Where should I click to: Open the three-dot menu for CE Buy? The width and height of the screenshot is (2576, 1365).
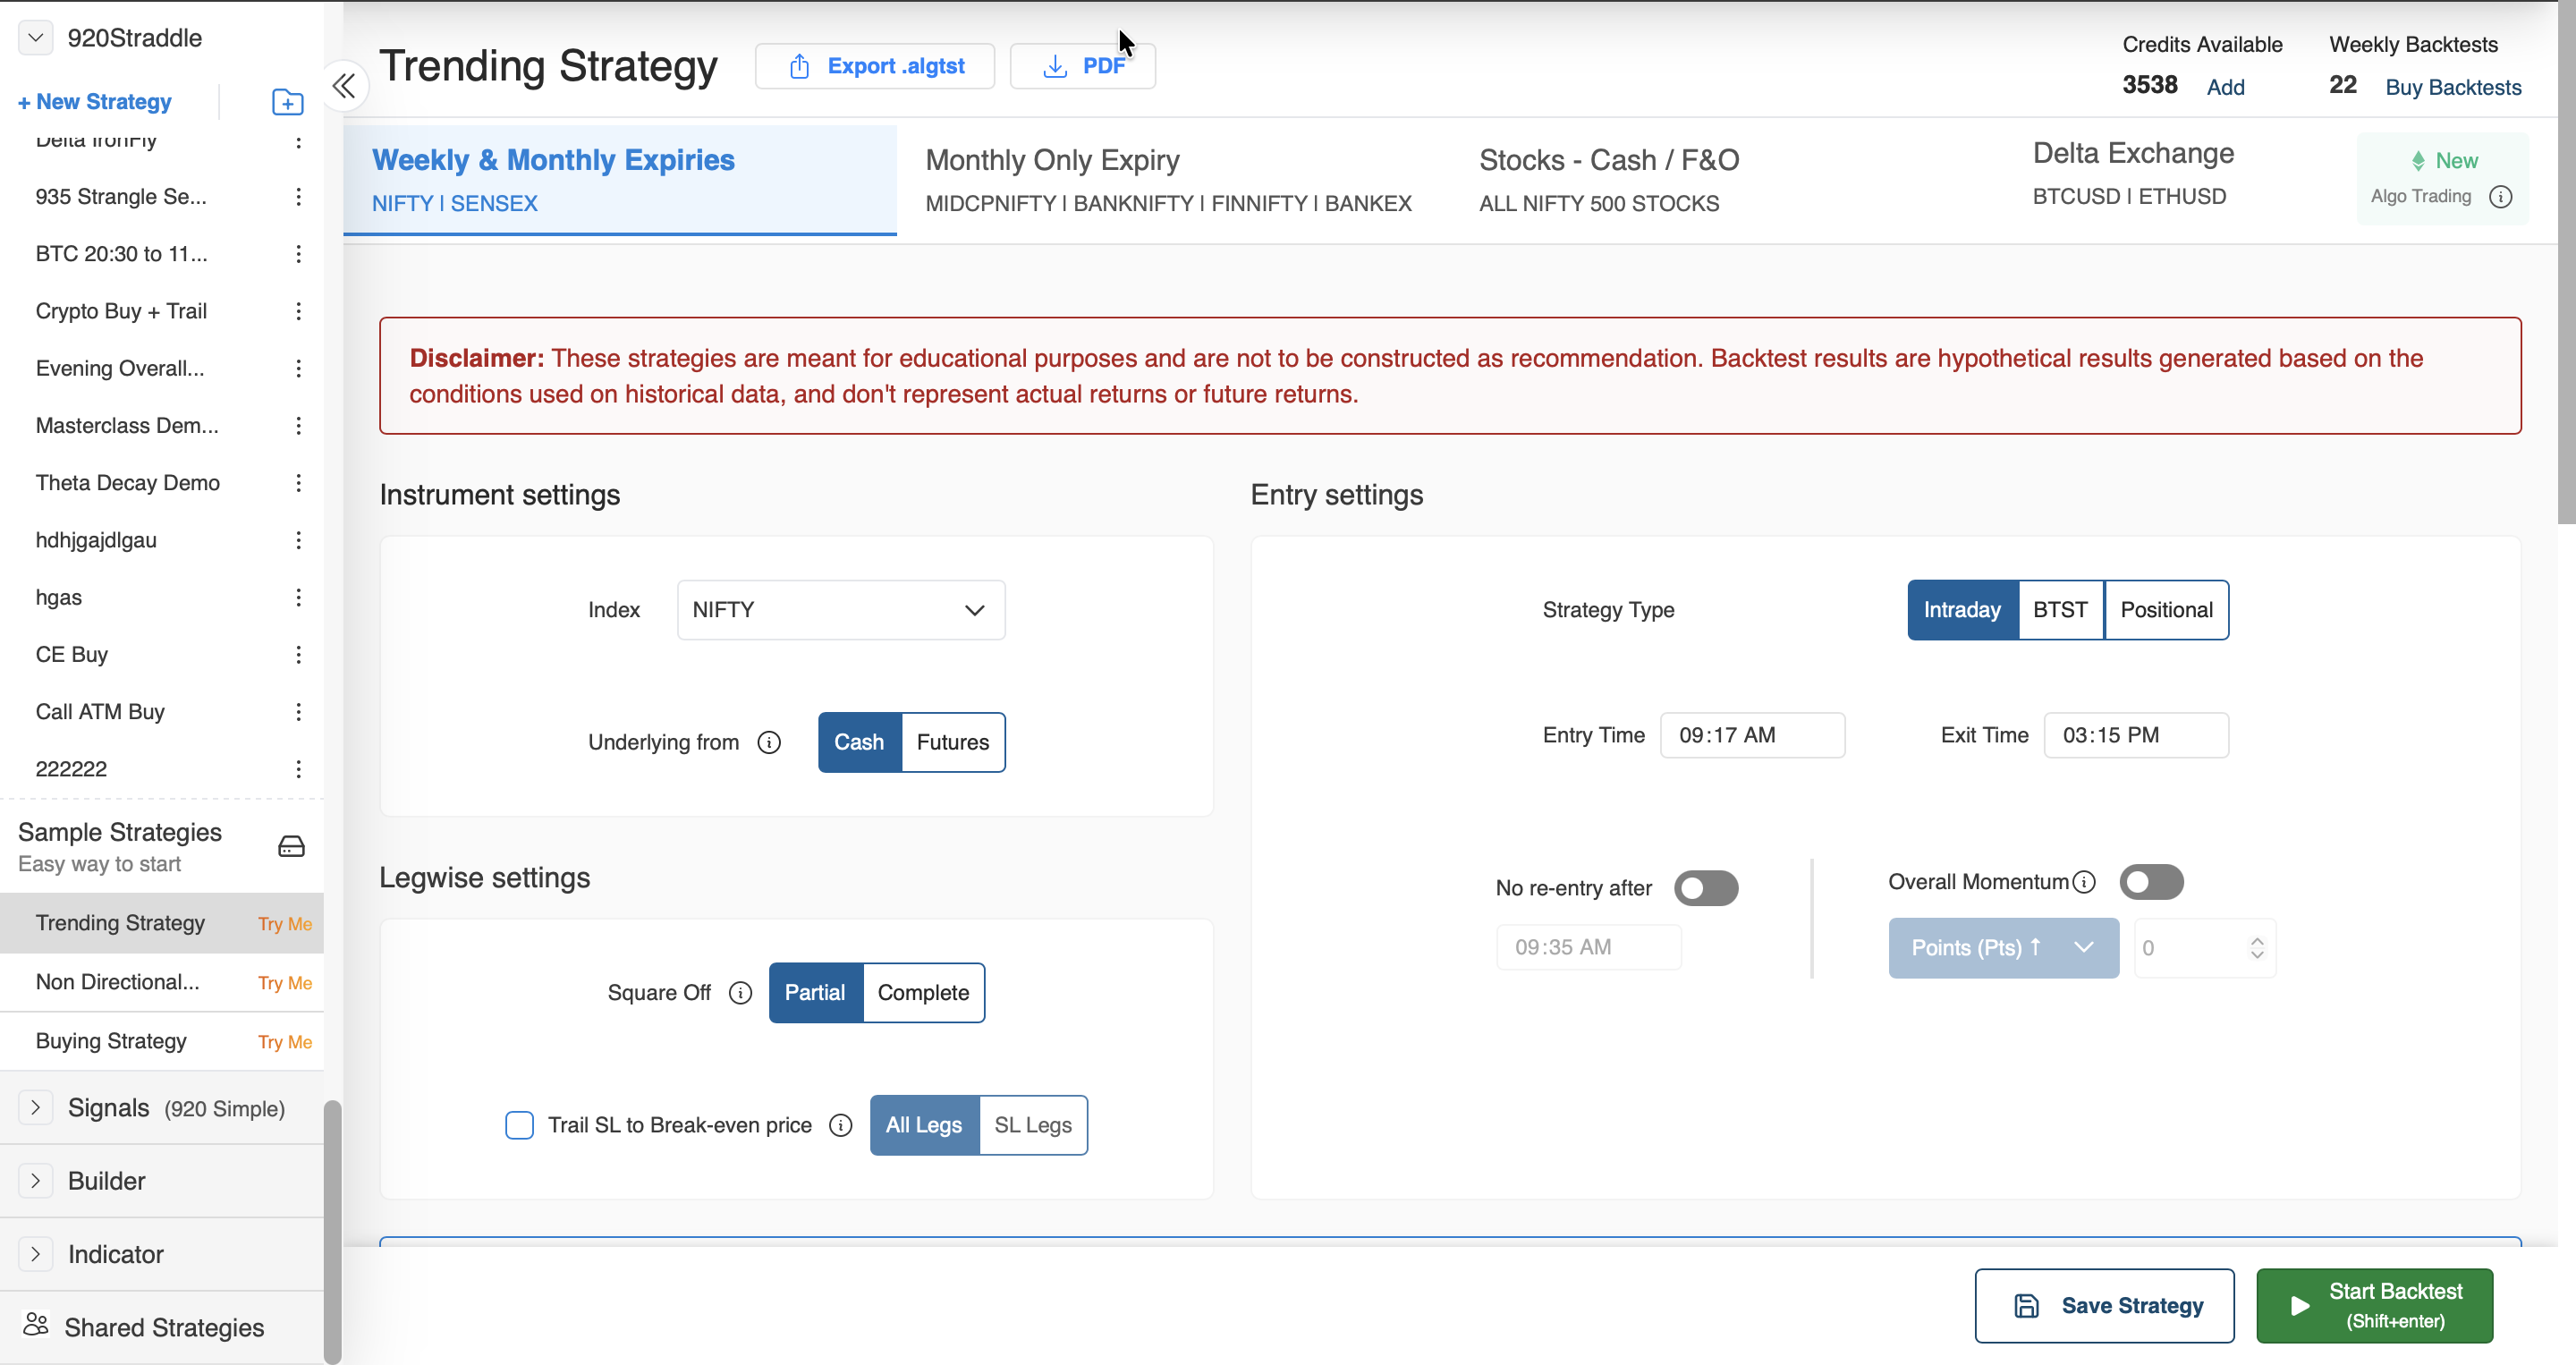298,654
